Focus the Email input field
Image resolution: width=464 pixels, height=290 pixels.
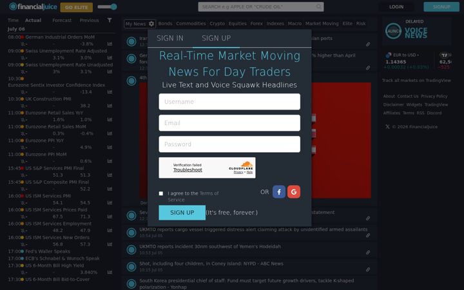pyautogui.click(x=229, y=123)
